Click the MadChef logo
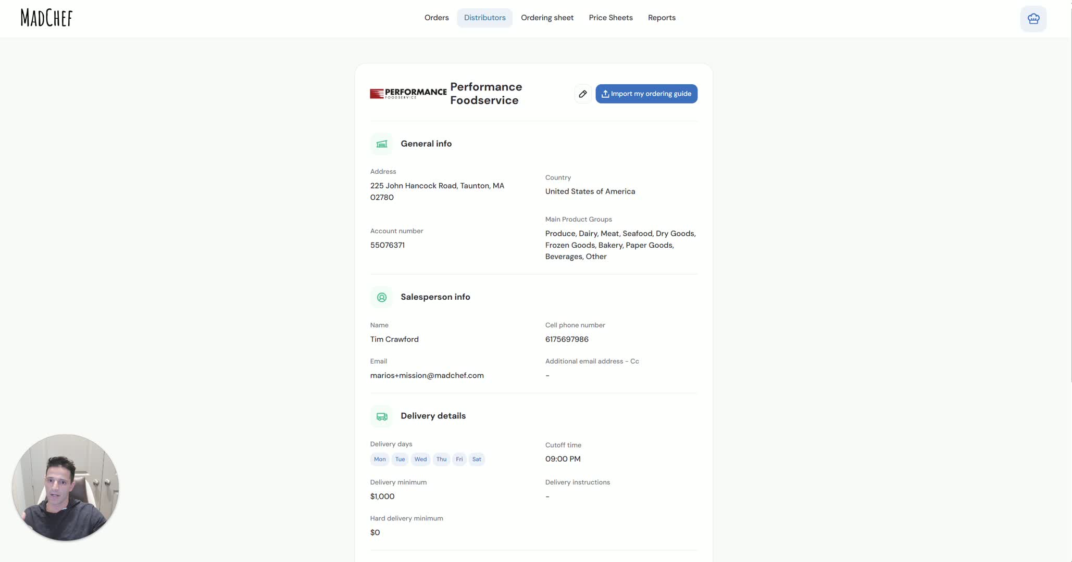 46,18
